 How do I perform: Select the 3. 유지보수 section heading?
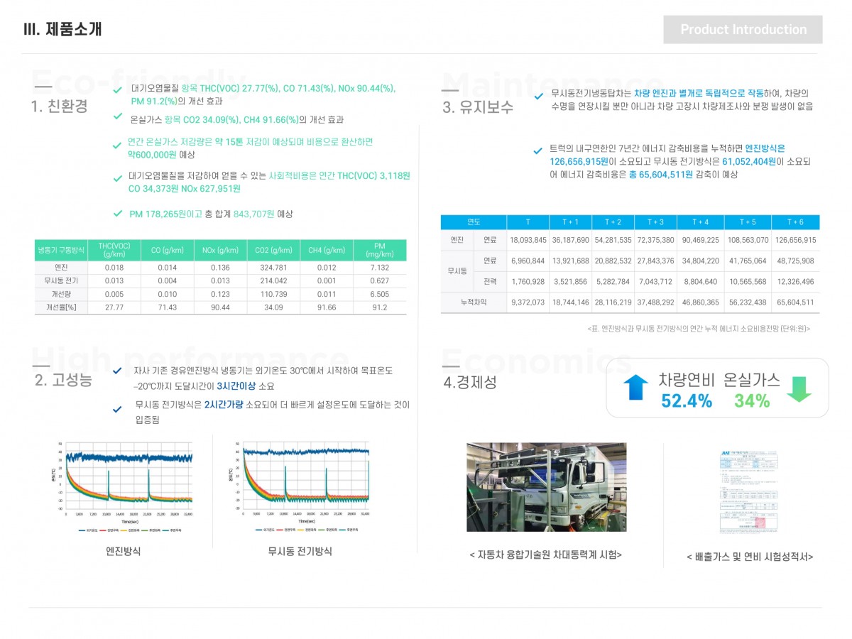point(477,107)
